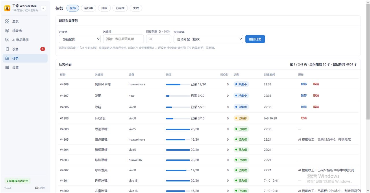Select keyword 珍珠草帽
The image size is (370, 193).
(101, 160)
